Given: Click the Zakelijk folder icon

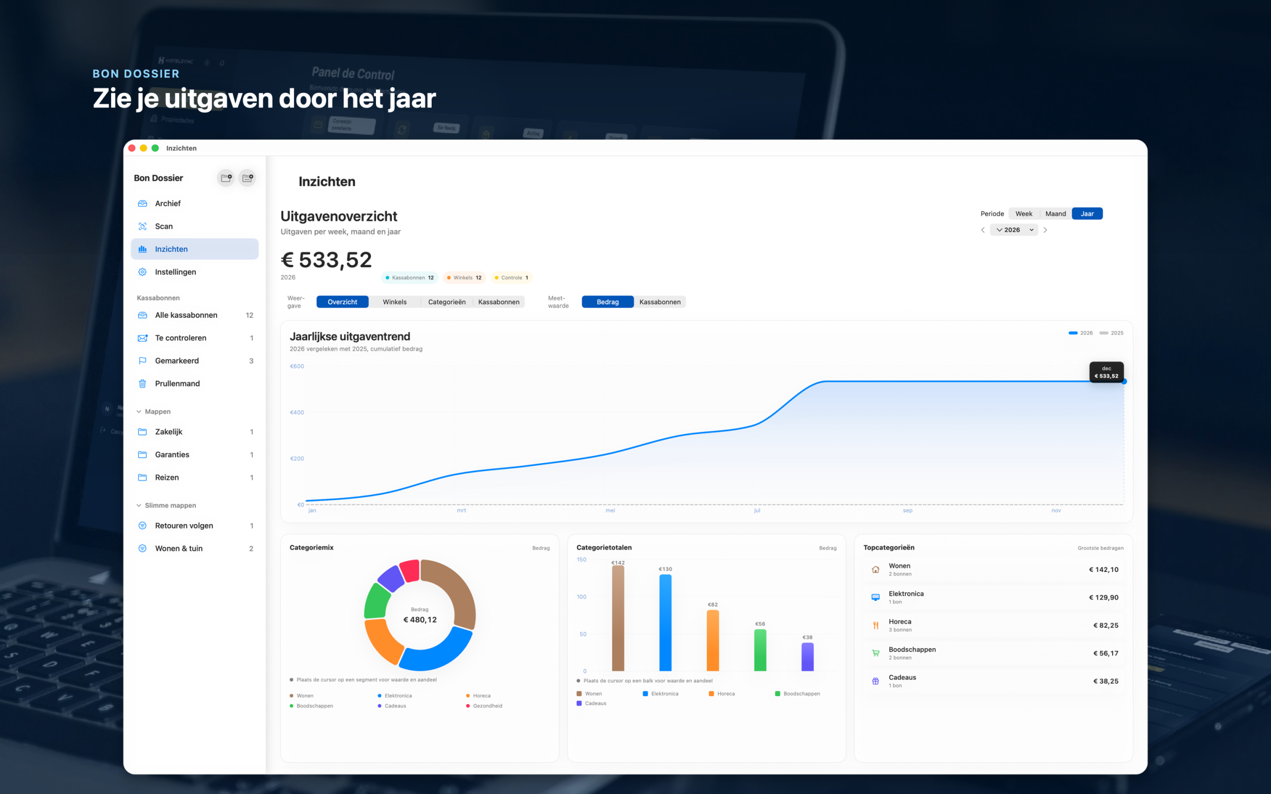Looking at the screenshot, I should tap(142, 431).
